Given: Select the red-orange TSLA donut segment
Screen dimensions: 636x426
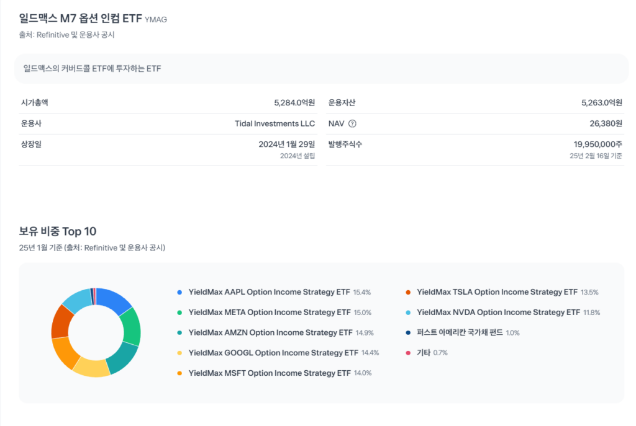Looking at the screenshot, I should [x=61, y=322].
